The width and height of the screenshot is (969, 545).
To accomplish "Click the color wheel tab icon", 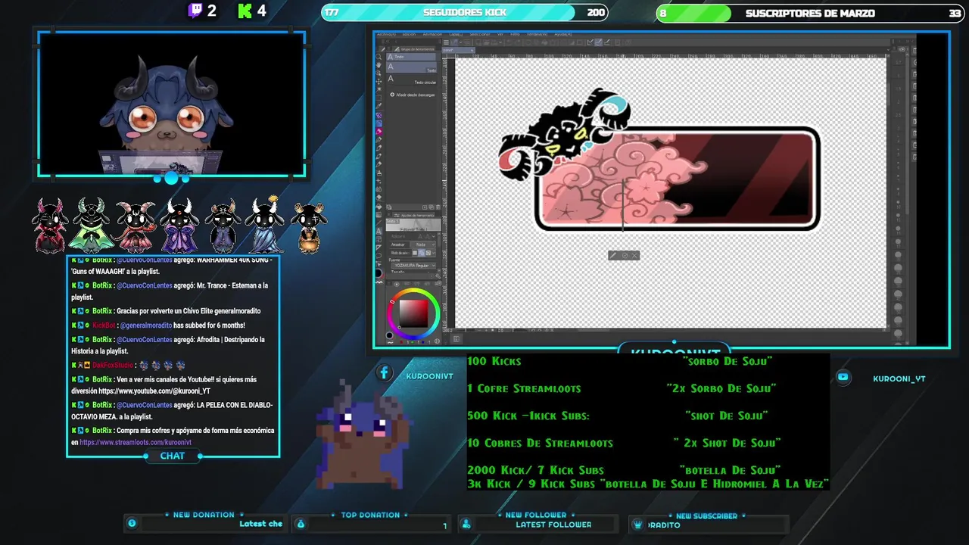I will (x=397, y=284).
